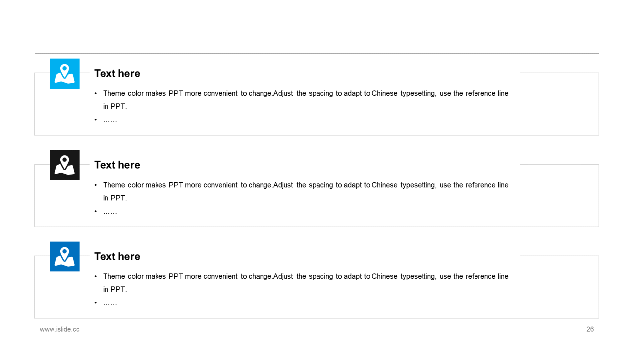Image resolution: width=634 pixels, height=356 pixels.
Task: Click the slide number 26
Action: [x=590, y=329]
